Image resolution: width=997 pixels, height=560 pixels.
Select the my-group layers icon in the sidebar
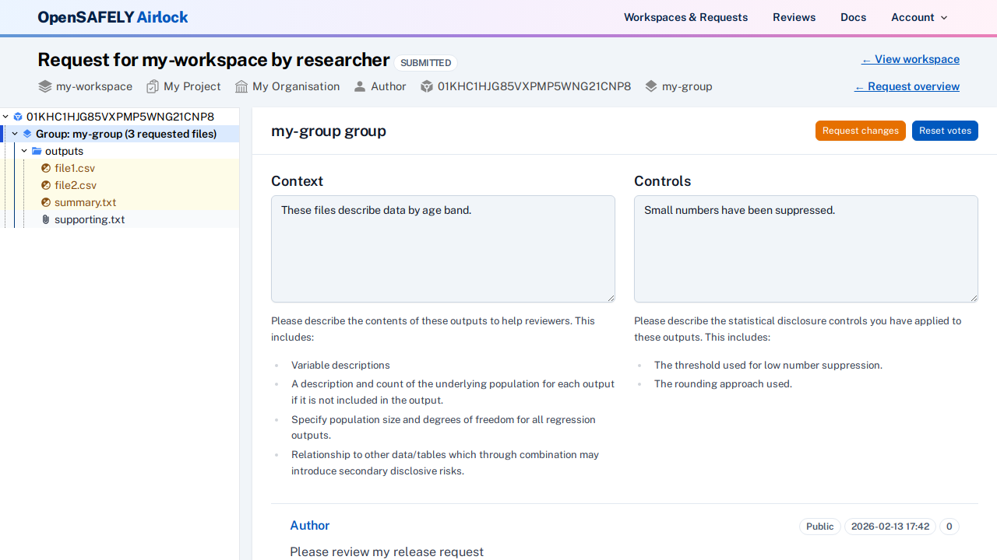pos(27,134)
